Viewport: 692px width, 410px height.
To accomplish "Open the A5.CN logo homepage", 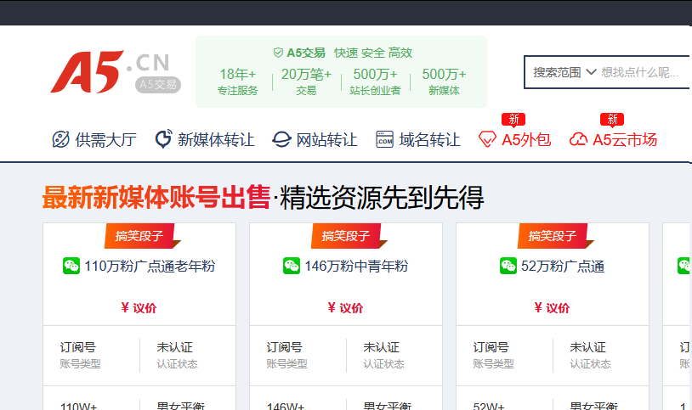I will pos(116,72).
